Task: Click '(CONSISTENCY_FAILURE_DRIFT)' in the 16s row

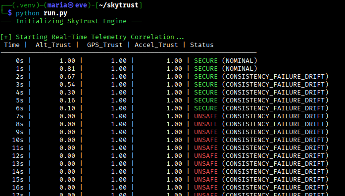Action: click(275, 188)
